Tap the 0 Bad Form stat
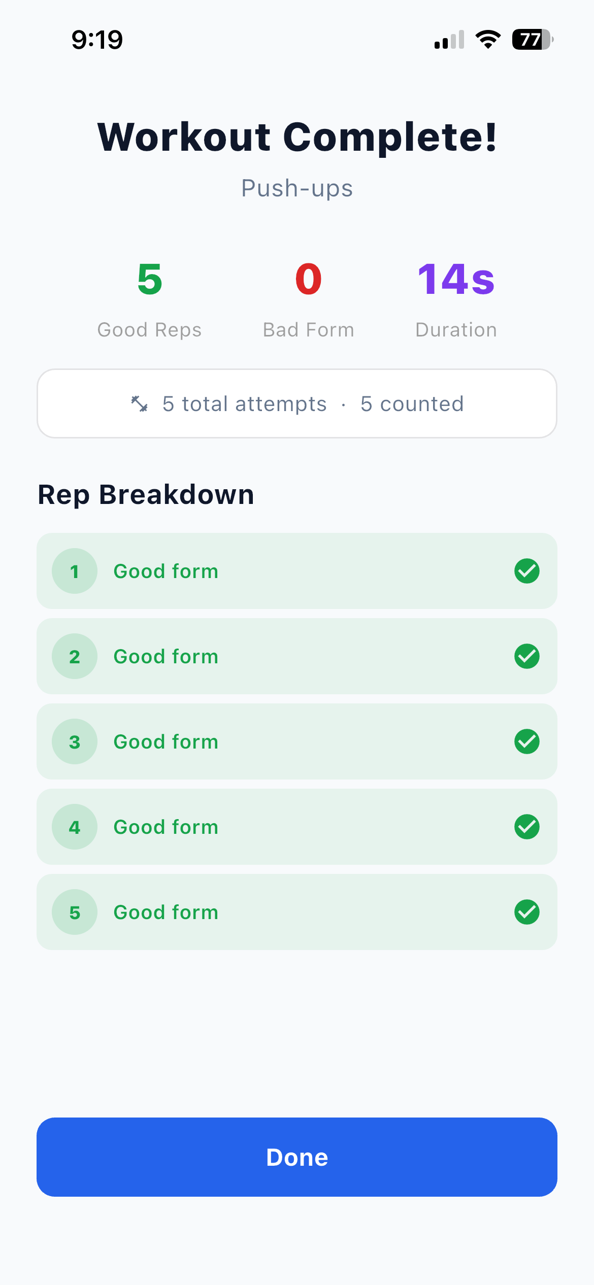This screenshot has height=1285, width=594. (x=308, y=299)
